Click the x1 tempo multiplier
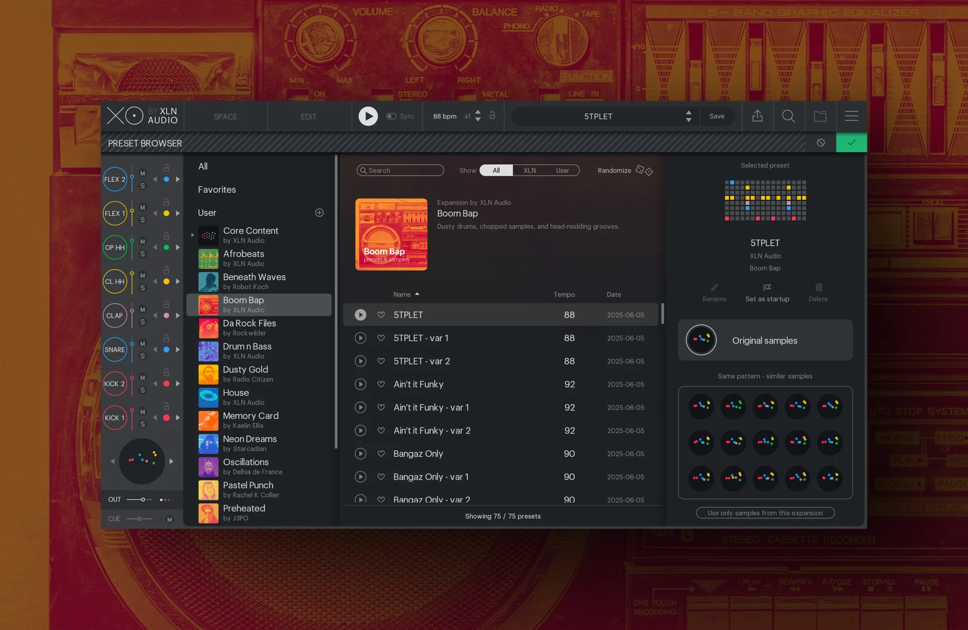Viewport: 968px width, 630px height. pyautogui.click(x=467, y=116)
